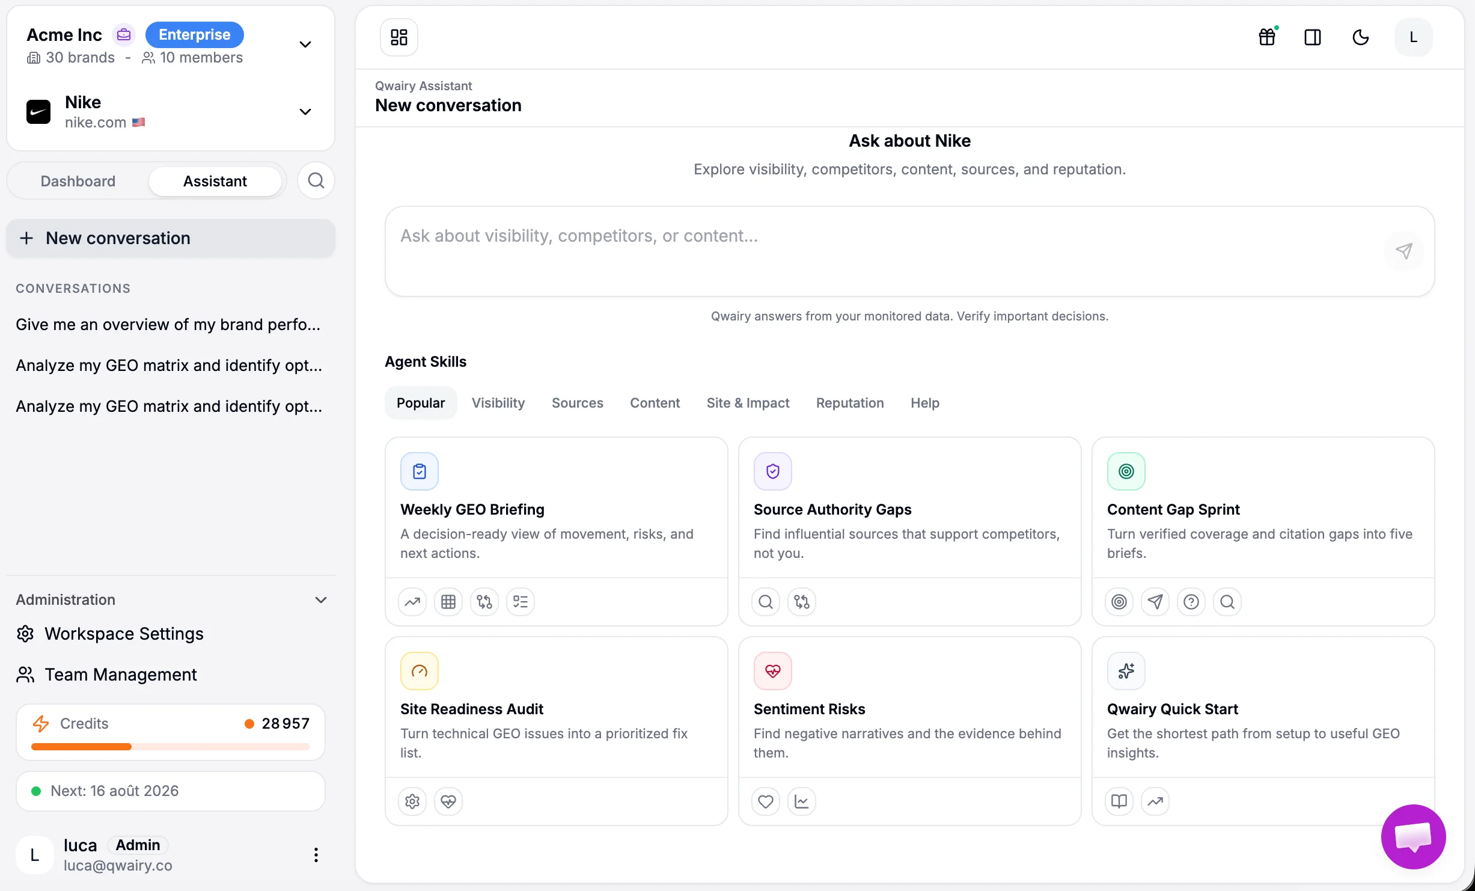Click the trend icon under Qwairy Quick Start
The width and height of the screenshot is (1475, 891).
tap(1155, 801)
